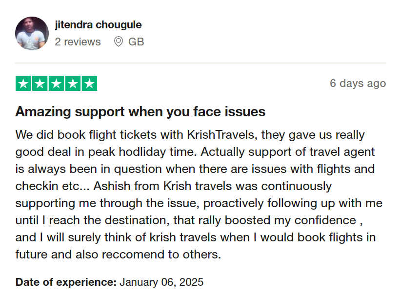The image size is (401, 299).
Task: Open the reviewer name jitendra chougule
Action: tap(98, 24)
